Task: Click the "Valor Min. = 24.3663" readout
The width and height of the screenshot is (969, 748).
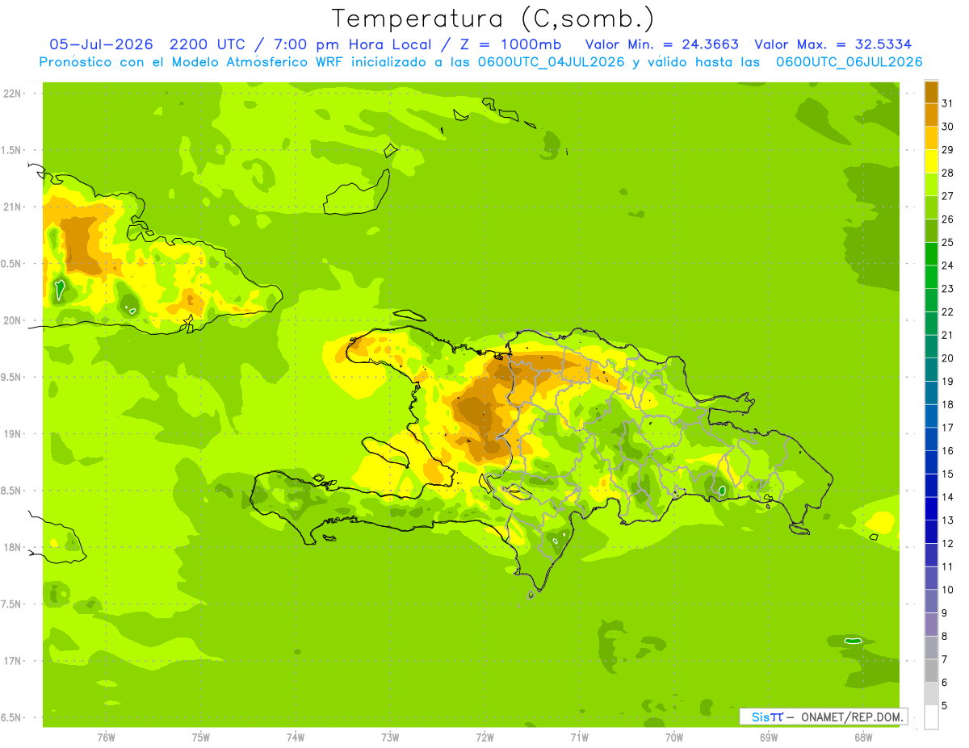Action: [661, 44]
